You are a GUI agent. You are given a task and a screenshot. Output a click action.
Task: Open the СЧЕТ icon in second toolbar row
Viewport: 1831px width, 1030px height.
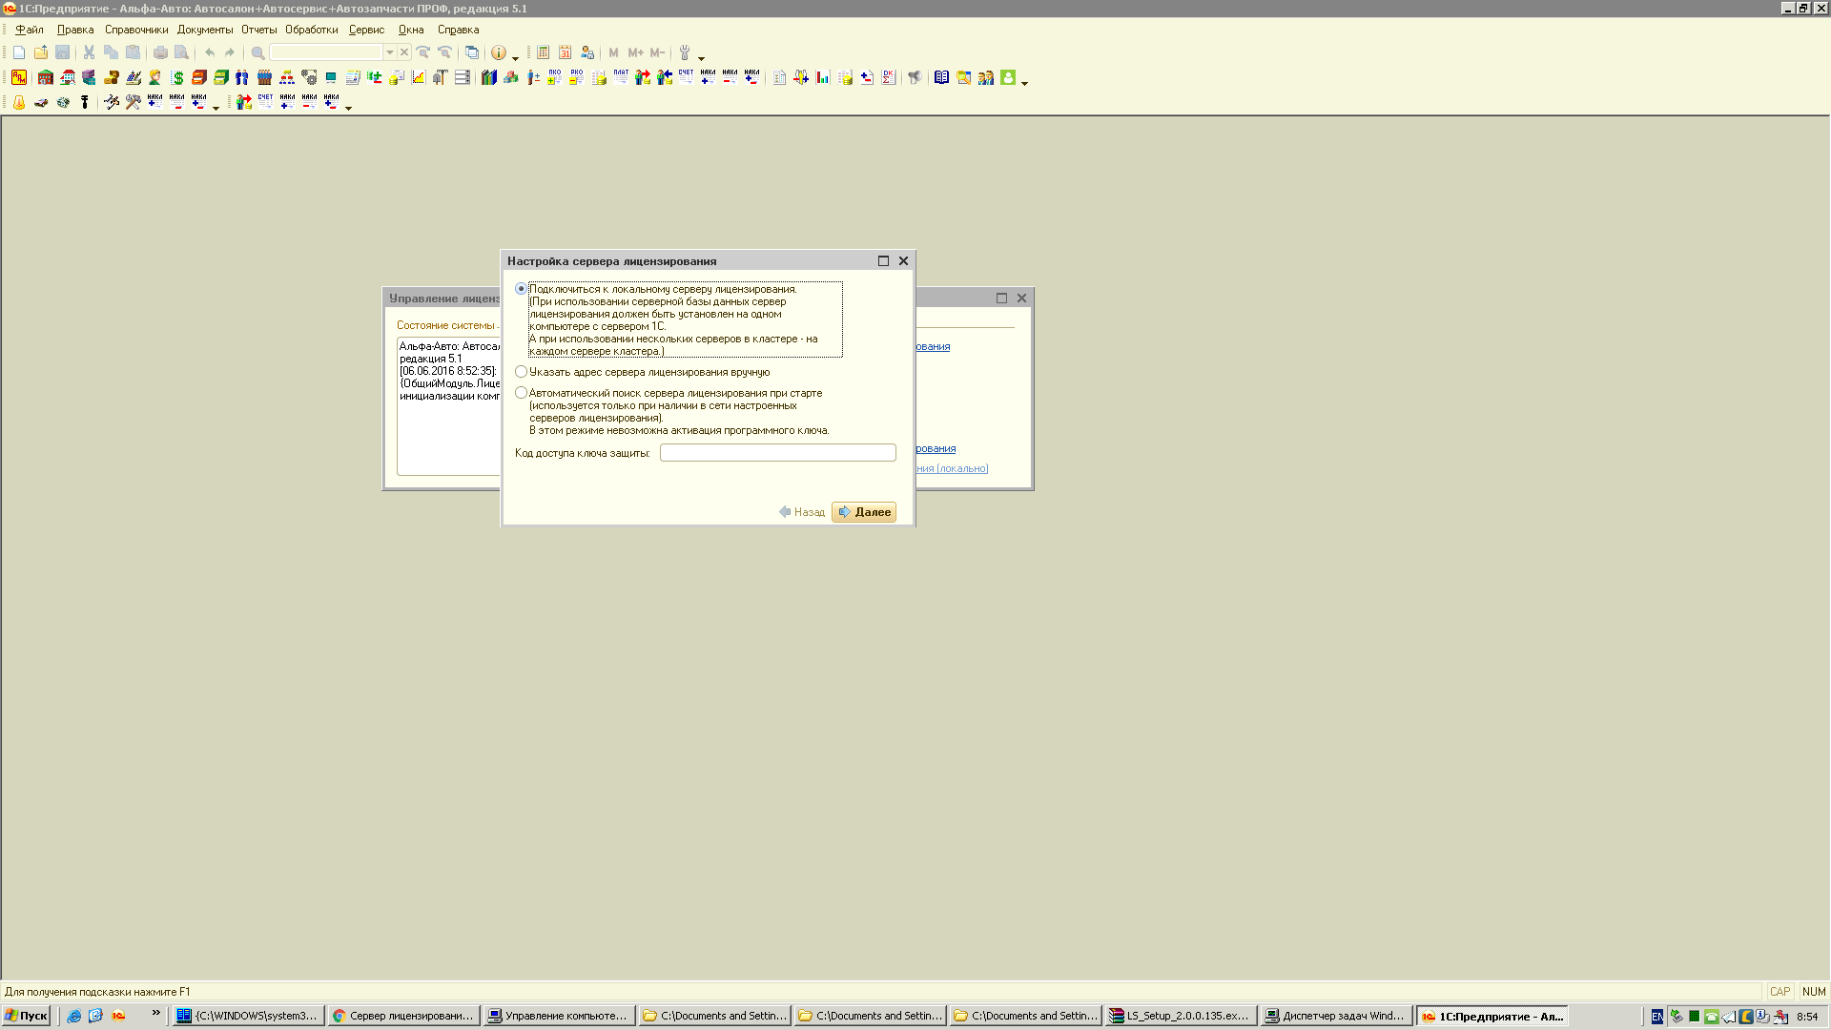click(x=686, y=77)
